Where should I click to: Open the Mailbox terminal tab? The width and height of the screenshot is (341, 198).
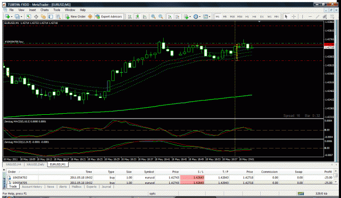pyautogui.click(x=76, y=187)
